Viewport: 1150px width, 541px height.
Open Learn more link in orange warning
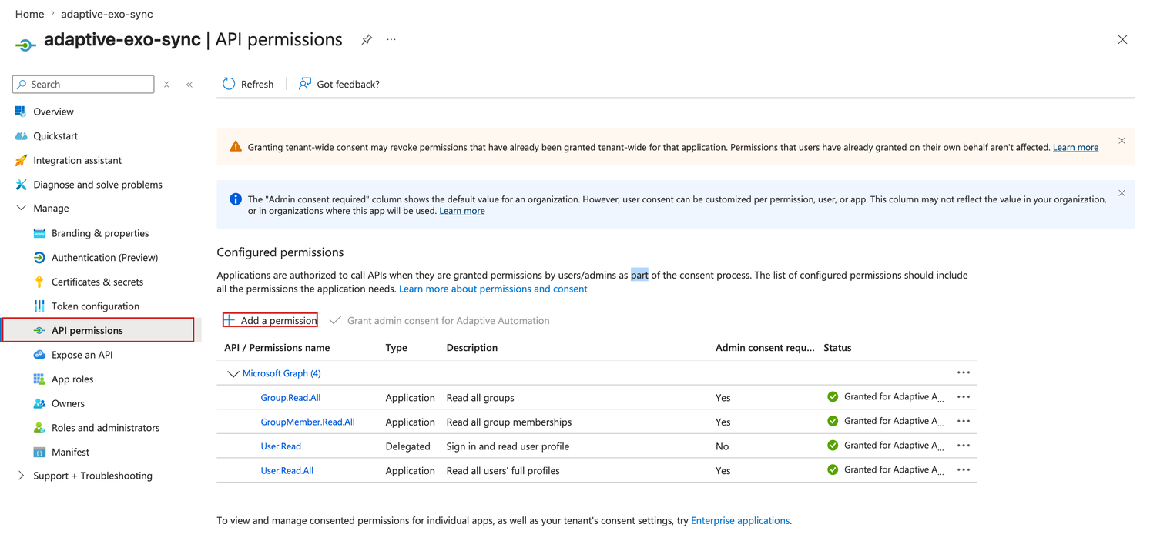tap(1075, 147)
